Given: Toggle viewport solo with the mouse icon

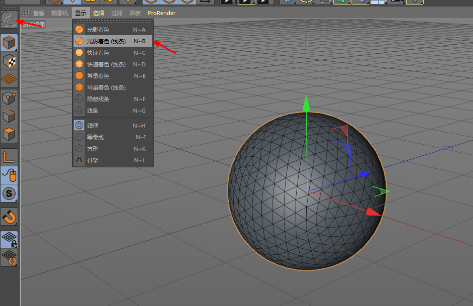Looking at the screenshot, I should point(9,175).
